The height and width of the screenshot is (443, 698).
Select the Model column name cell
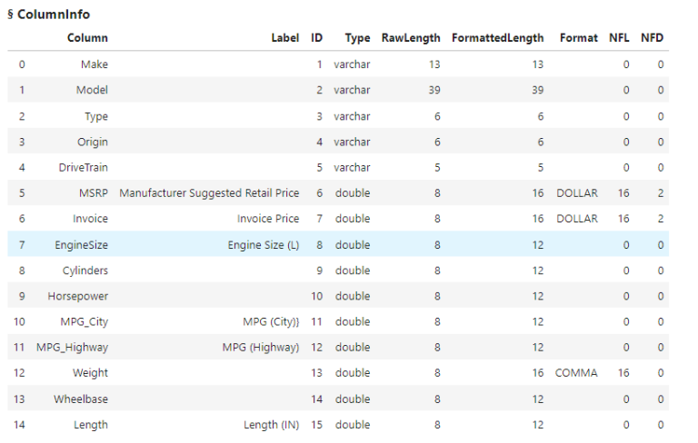92,90
